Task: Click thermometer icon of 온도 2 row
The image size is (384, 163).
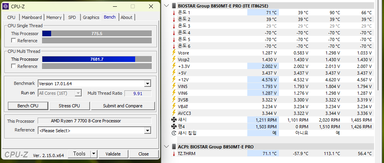Action: tap(174, 19)
